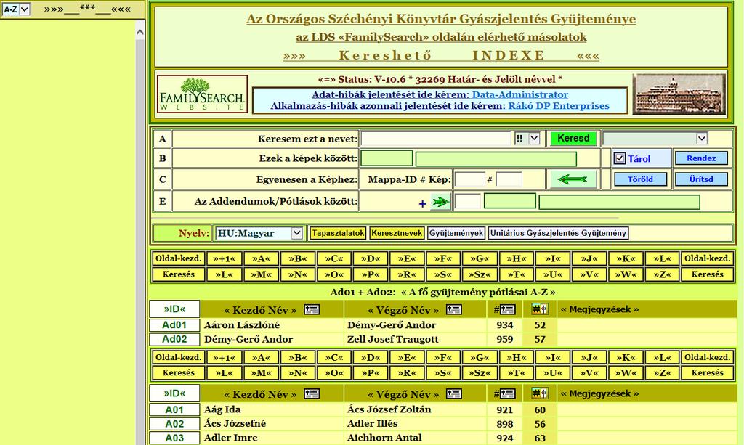Screen dimensions: 744x445
Task: Click the »ID« header above Ad01
Action: 174,309
